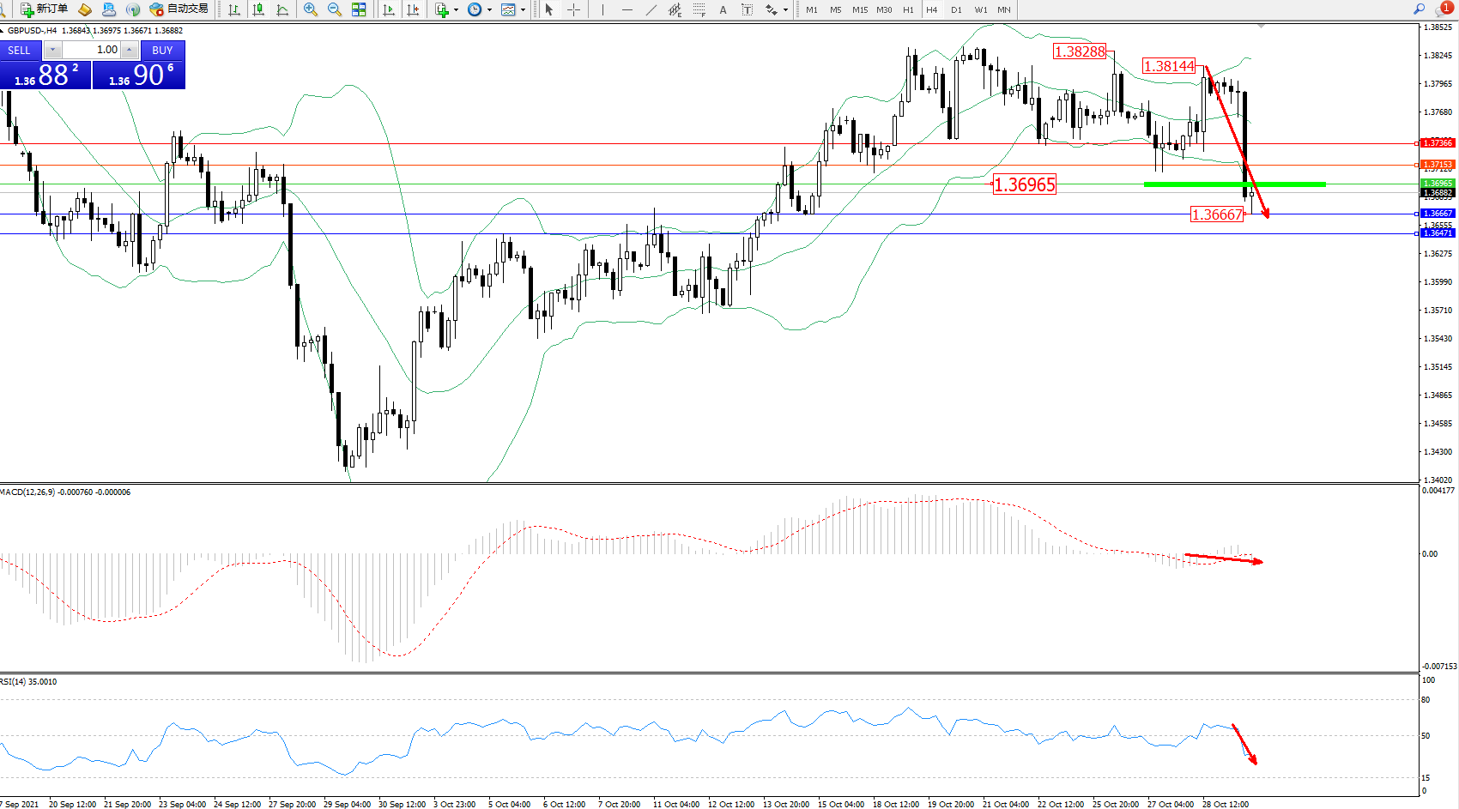Switch to the M15 timeframe

pos(860,10)
